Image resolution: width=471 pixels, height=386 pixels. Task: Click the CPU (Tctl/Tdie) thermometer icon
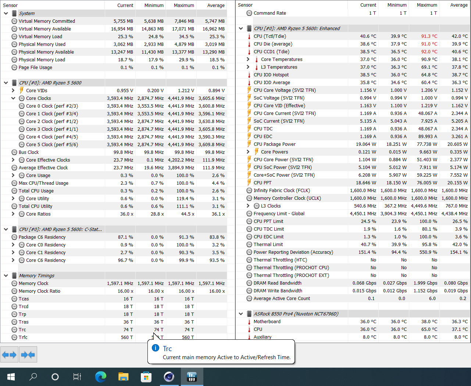point(249,36)
